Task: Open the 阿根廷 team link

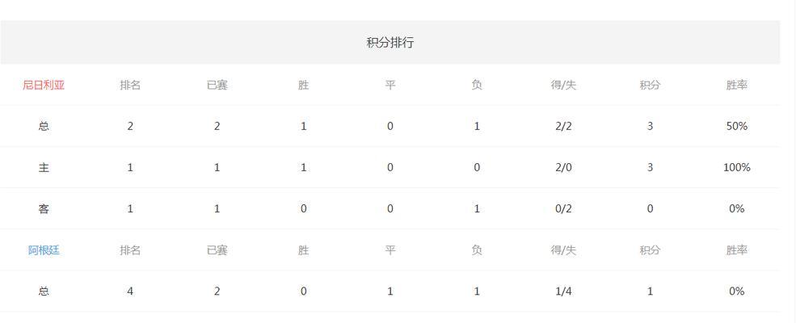Action: tap(44, 250)
